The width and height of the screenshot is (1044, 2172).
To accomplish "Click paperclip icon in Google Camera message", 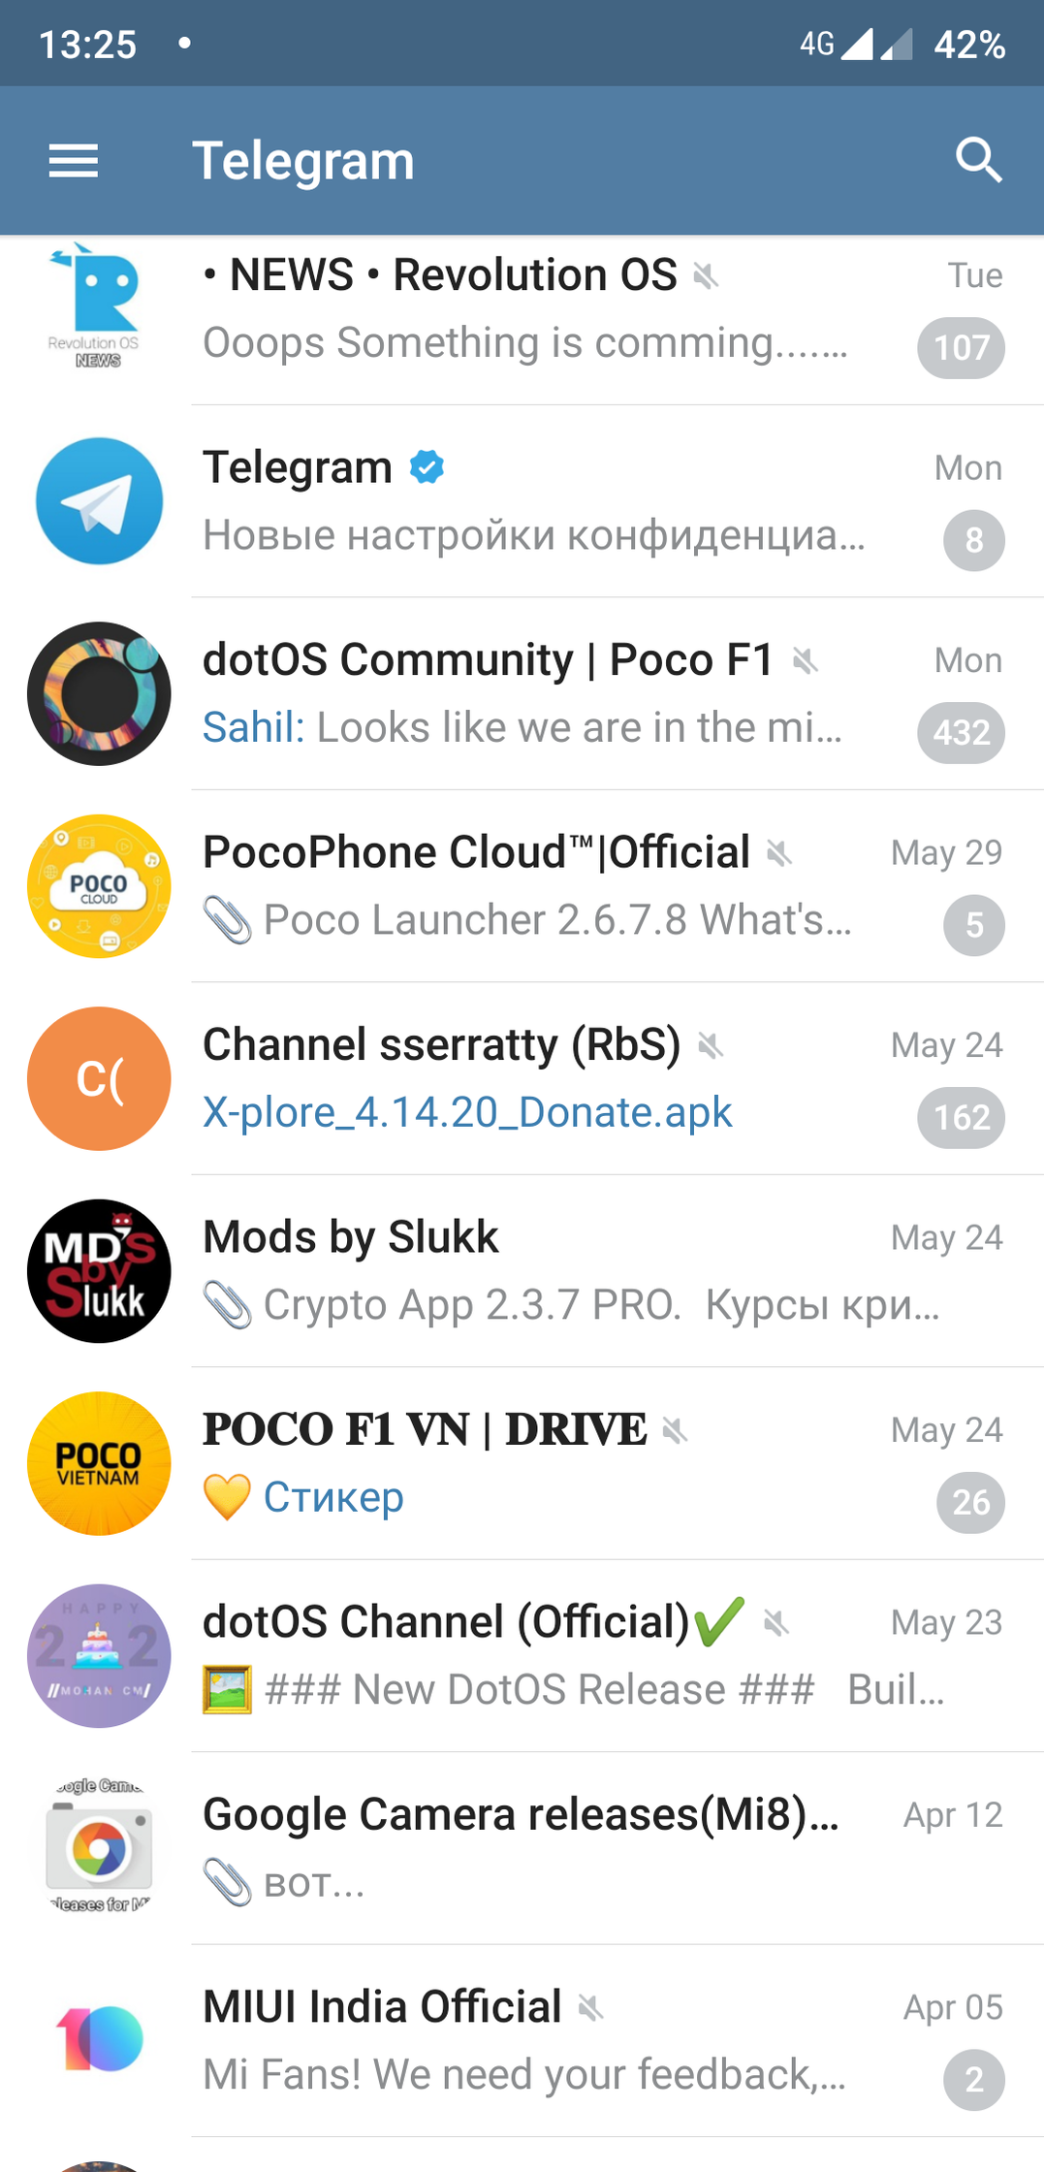I will click(x=227, y=1882).
